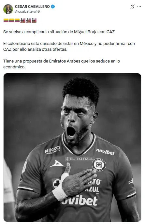The height and width of the screenshot is (224, 145).
Task: Click the large novibet text on jersey front
Action: pos(79,200)
